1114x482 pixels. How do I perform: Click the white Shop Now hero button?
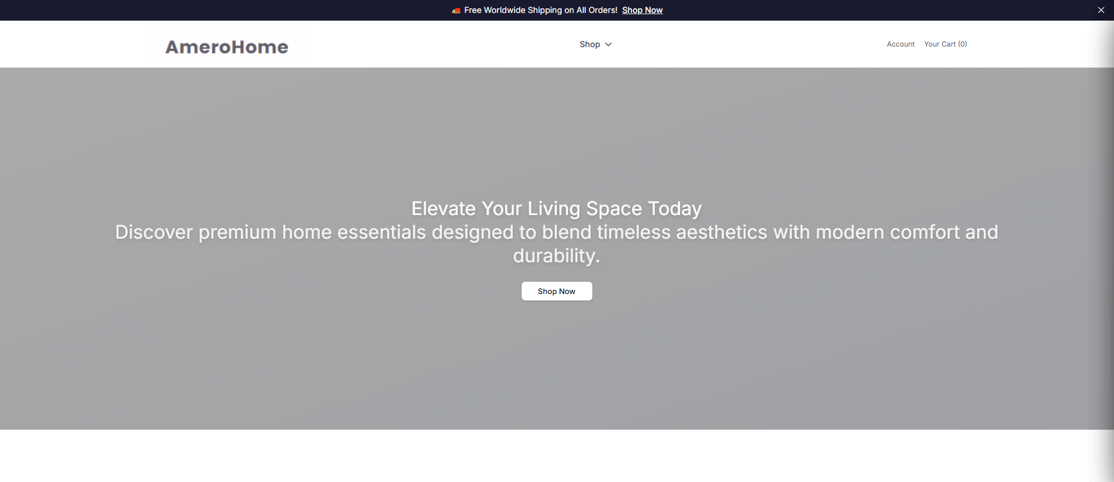point(556,291)
